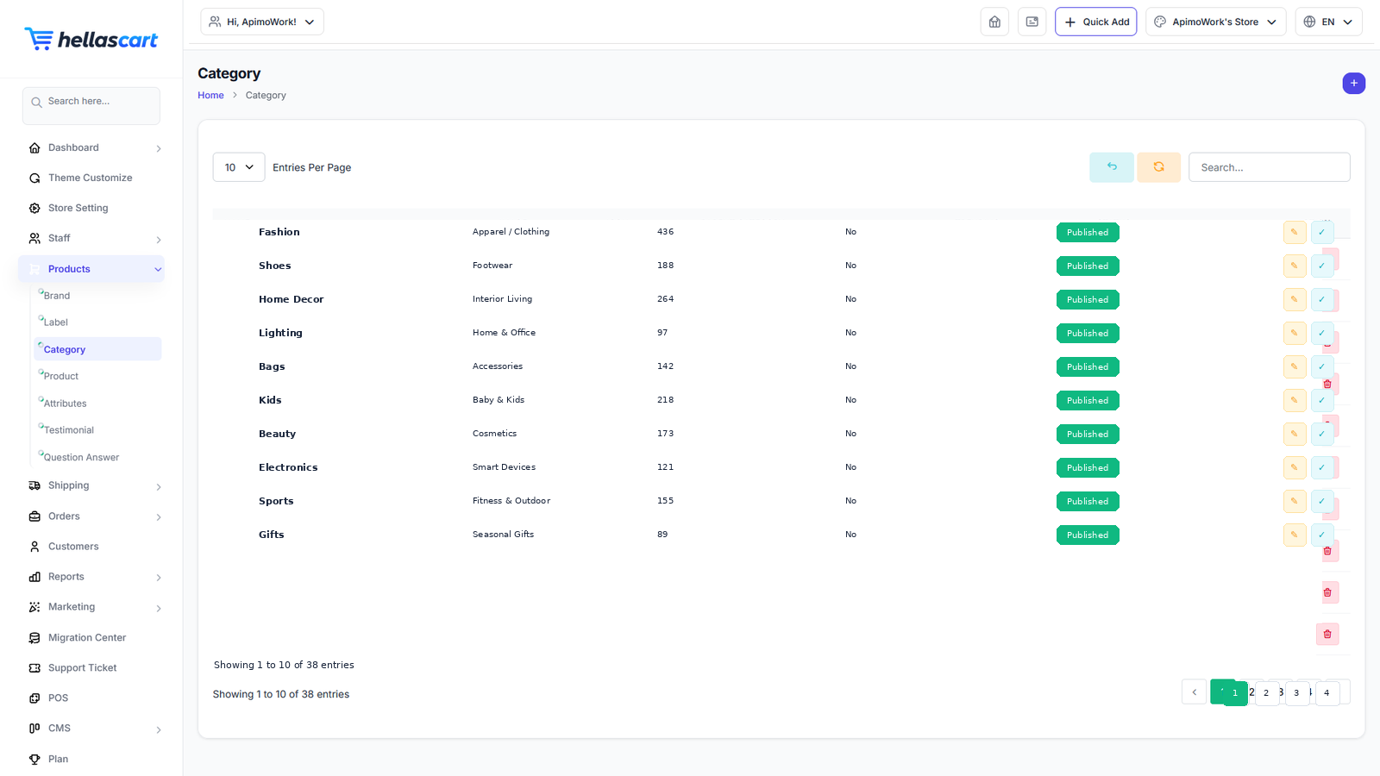Go to pagination page 3
The image size is (1380, 776).
(1296, 693)
